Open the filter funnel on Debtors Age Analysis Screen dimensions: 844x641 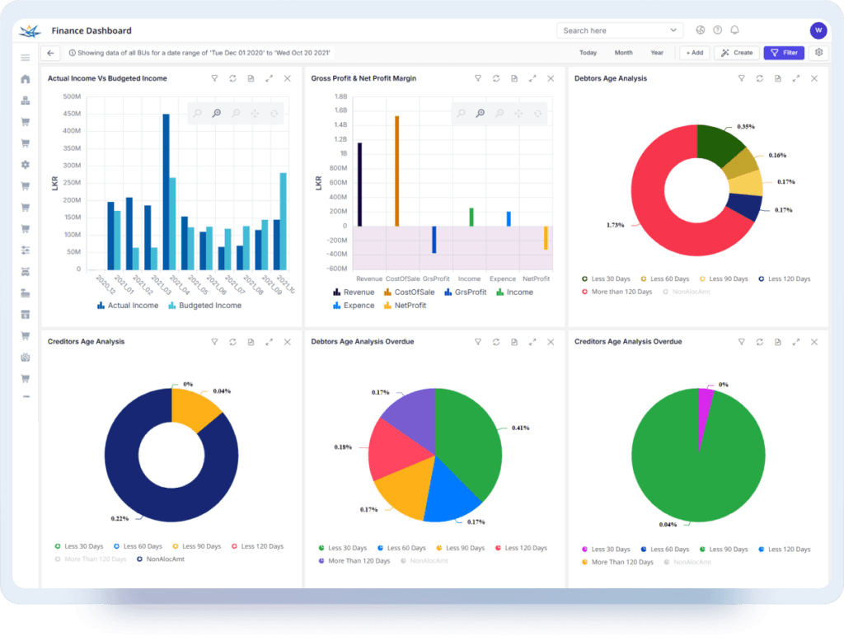tap(743, 78)
